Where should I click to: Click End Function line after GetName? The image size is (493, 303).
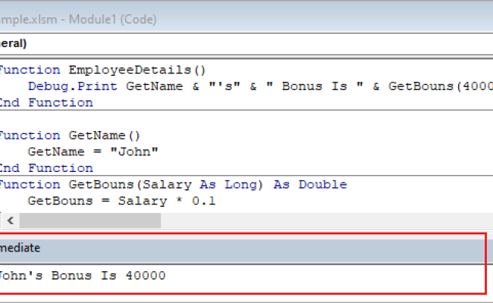click(46, 168)
